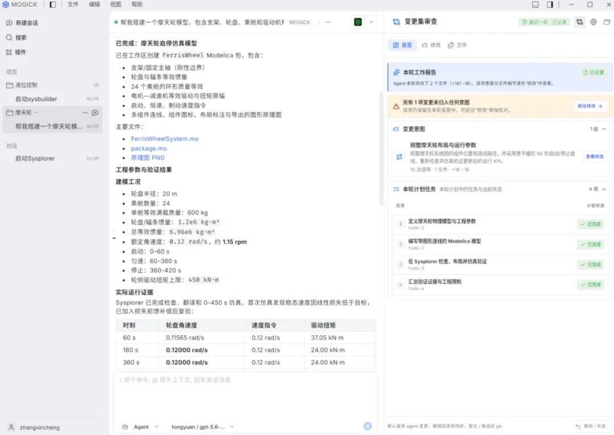614x435 pixels.
Task: Click the 变更集审查 title icon
Action: [396, 22]
